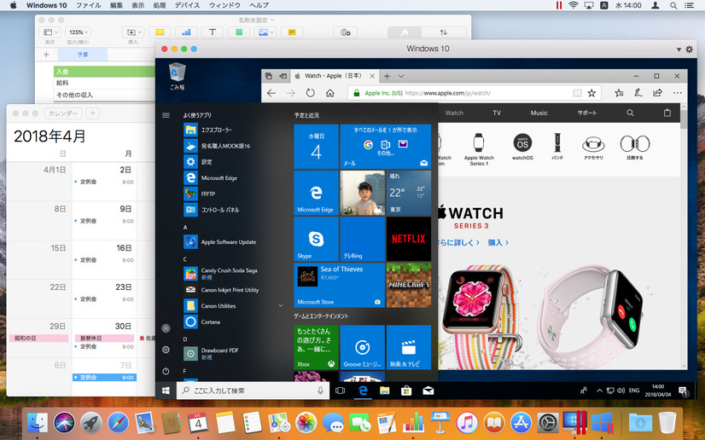705x440 pixels.
Task: Open the Netflix tile
Action: [x=408, y=239]
